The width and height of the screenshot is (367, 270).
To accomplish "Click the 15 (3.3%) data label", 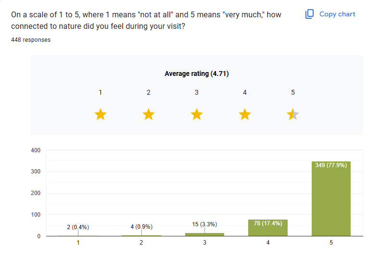I will pos(204,224).
